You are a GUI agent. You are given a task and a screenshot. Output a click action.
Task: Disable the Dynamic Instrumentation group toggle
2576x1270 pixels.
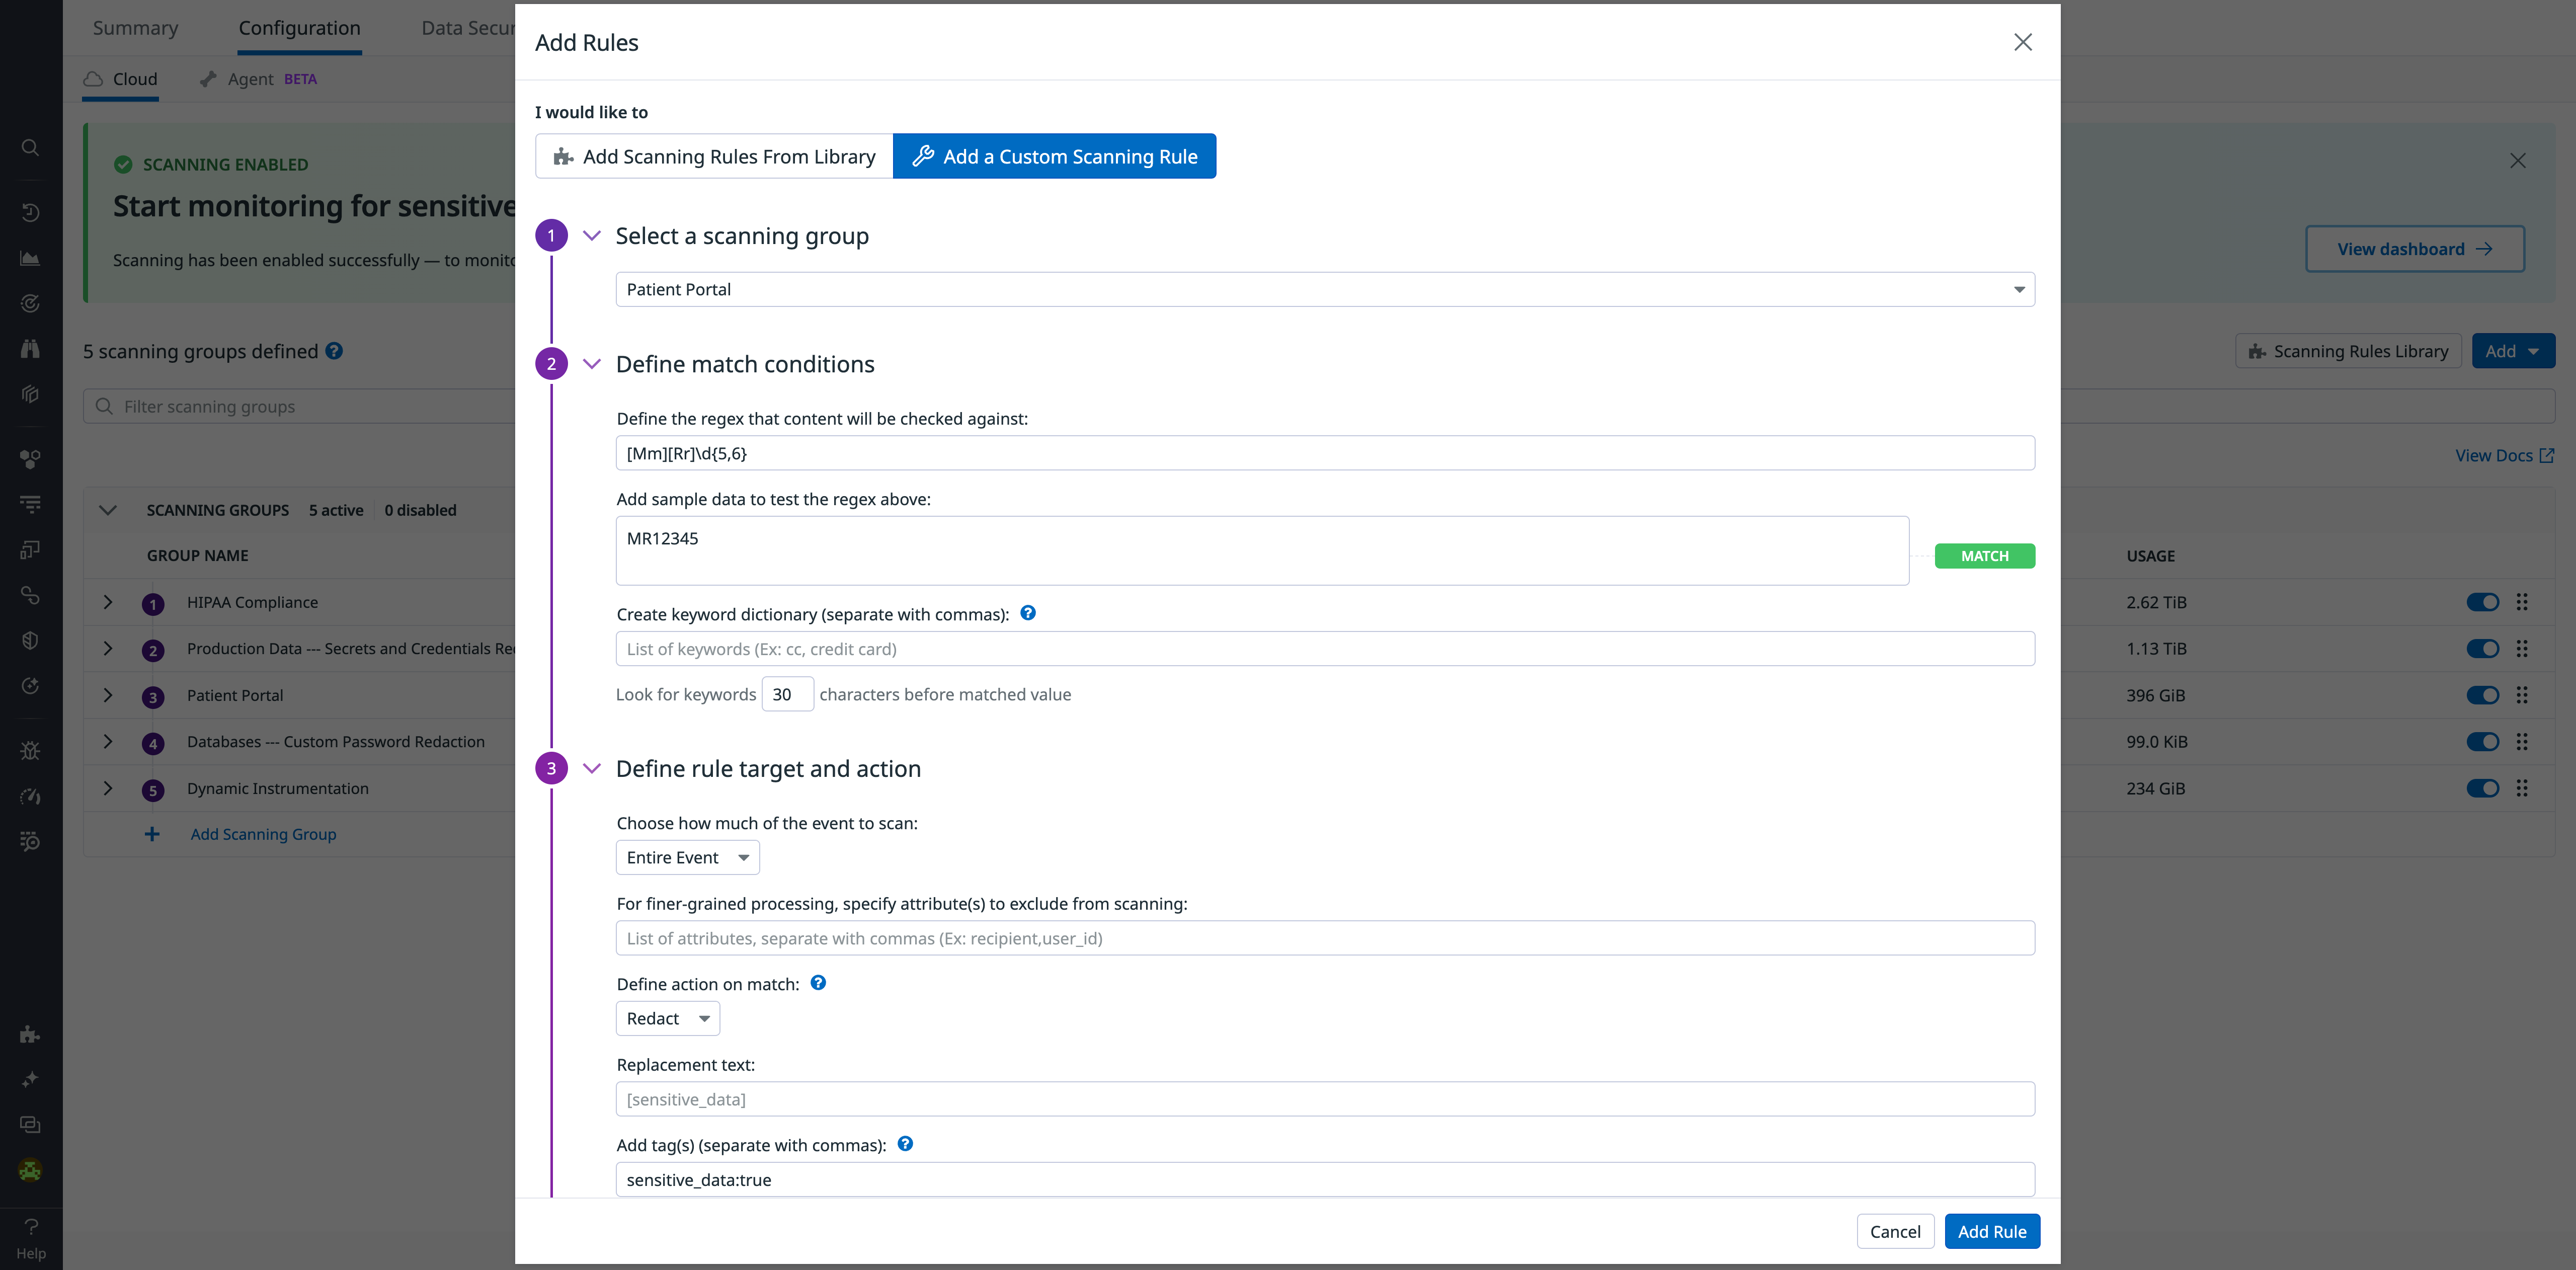point(2483,788)
